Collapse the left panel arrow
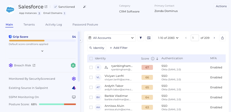 [81, 40]
